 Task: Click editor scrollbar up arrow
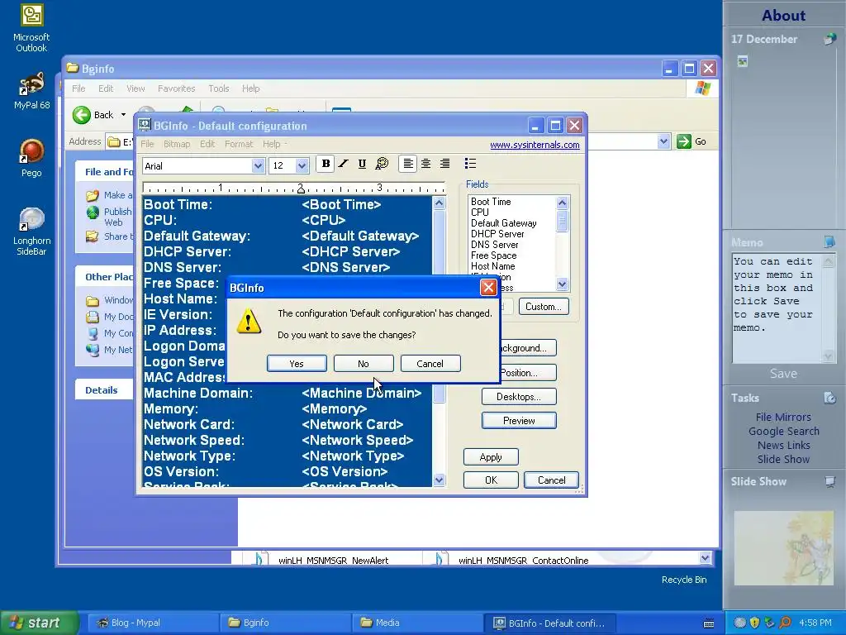click(x=440, y=203)
